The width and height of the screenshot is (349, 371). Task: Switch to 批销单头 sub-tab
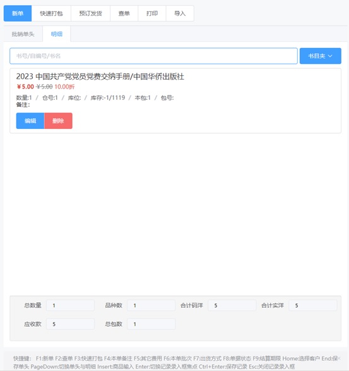point(23,34)
